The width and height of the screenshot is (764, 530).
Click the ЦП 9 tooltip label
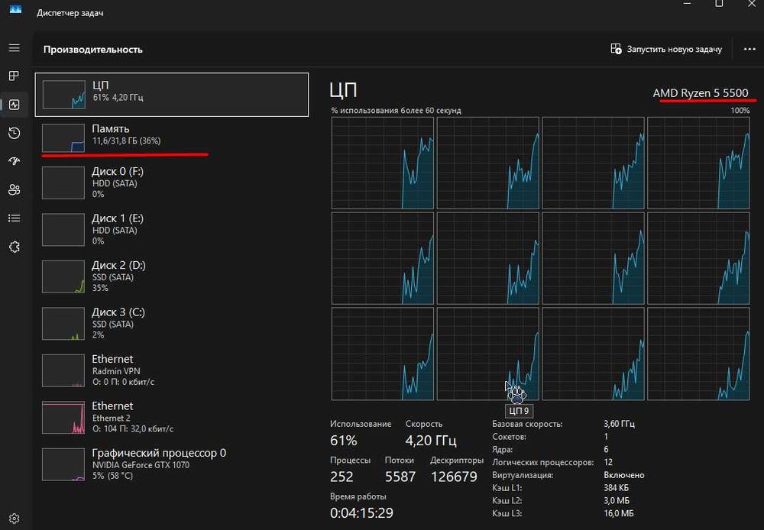[519, 411]
